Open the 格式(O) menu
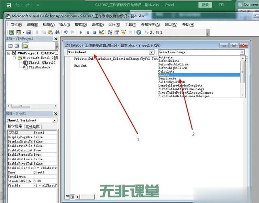 tap(81, 25)
